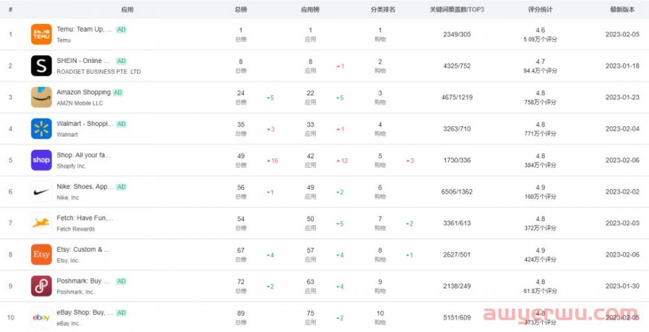Image resolution: width=649 pixels, height=332 pixels.
Task: Click the version date 2023-01-30
Action: tap(622, 286)
